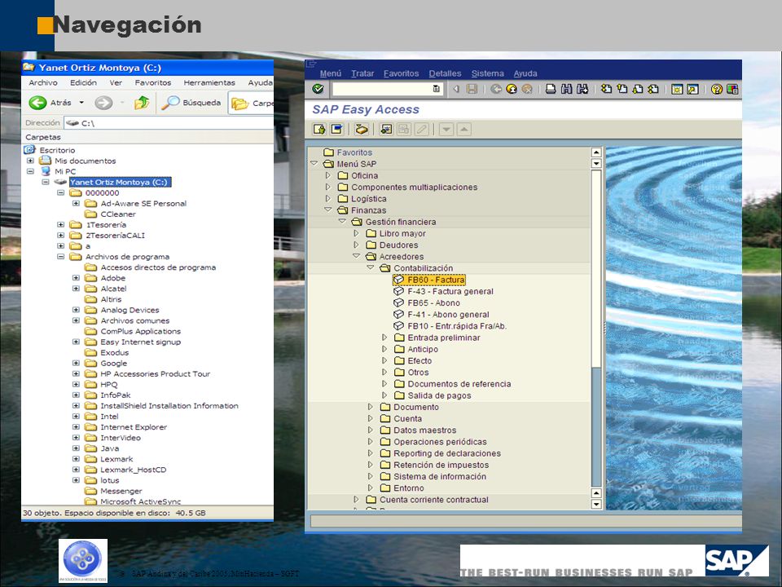Create a new SAP session
This screenshot has width=782, height=587.
(x=677, y=89)
